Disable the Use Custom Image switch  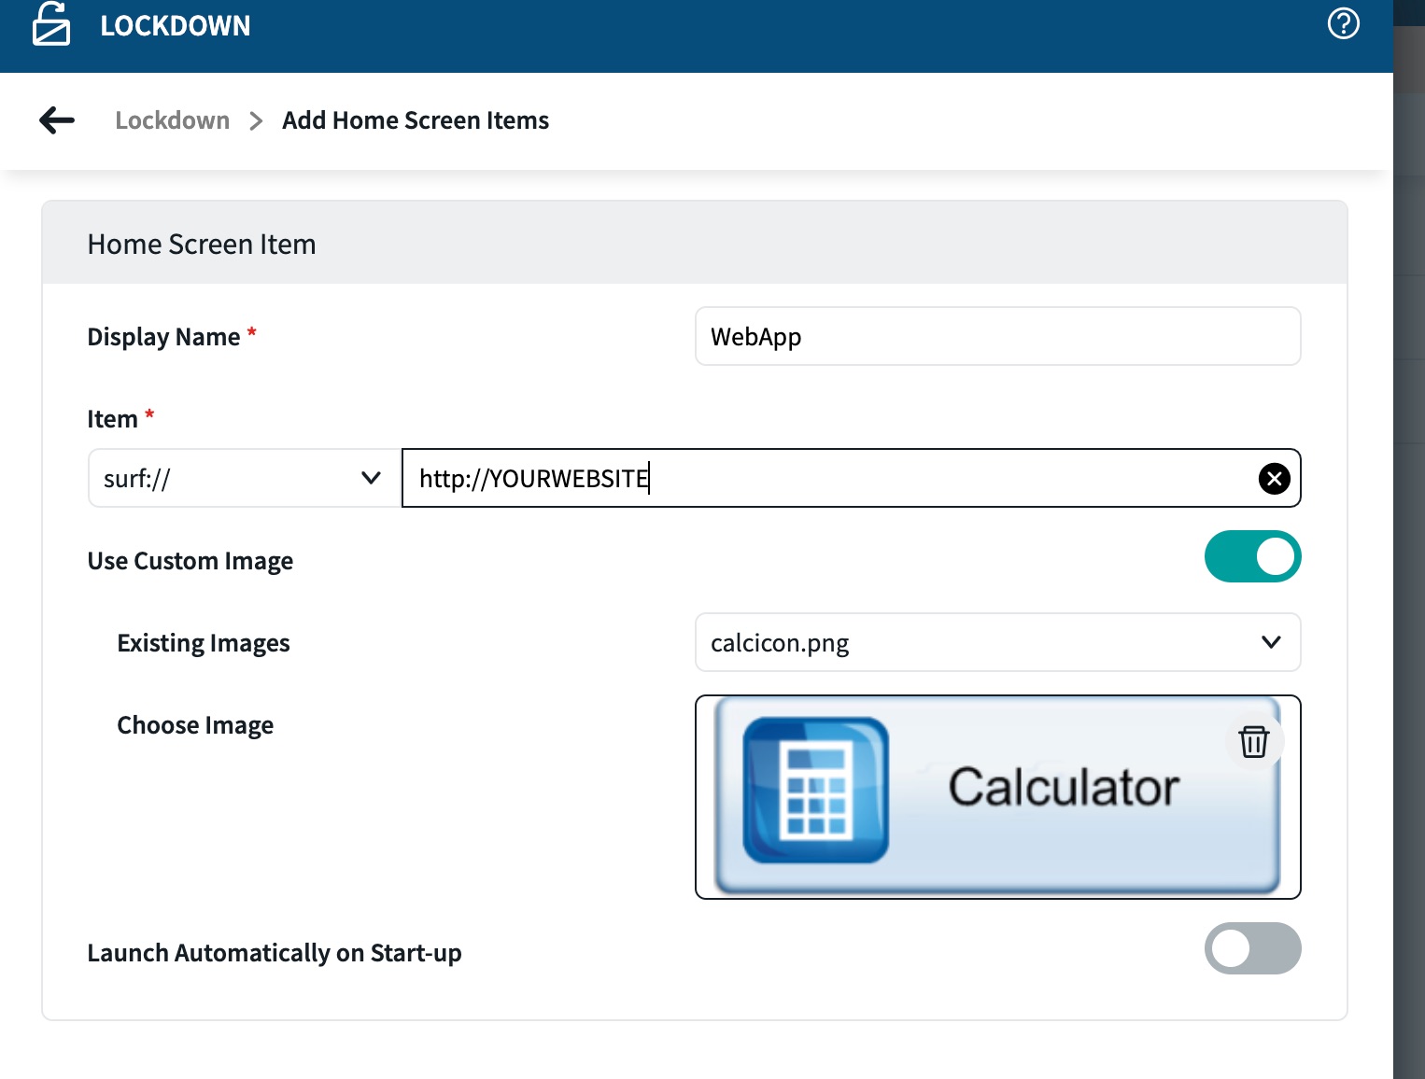pos(1252,557)
